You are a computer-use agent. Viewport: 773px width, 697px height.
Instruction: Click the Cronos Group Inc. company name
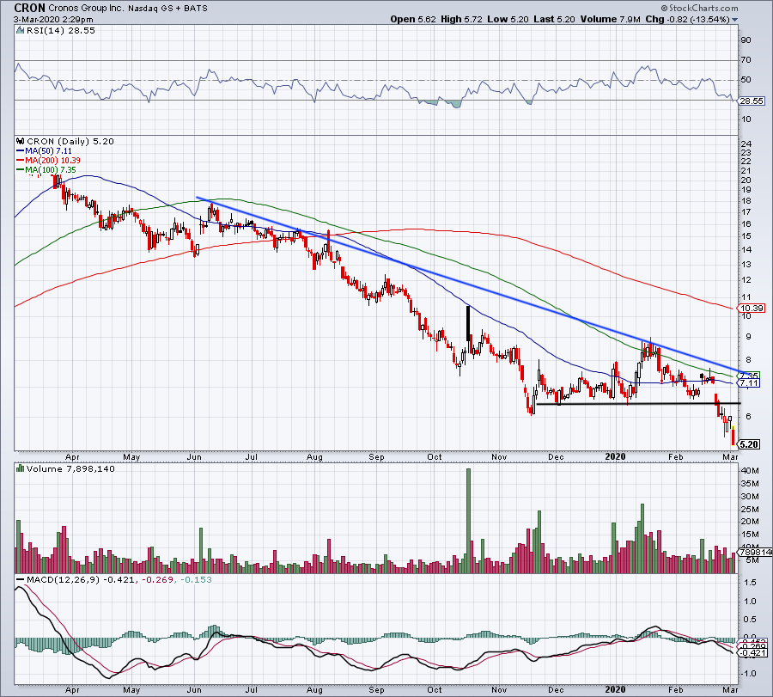(x=86, y=9)
